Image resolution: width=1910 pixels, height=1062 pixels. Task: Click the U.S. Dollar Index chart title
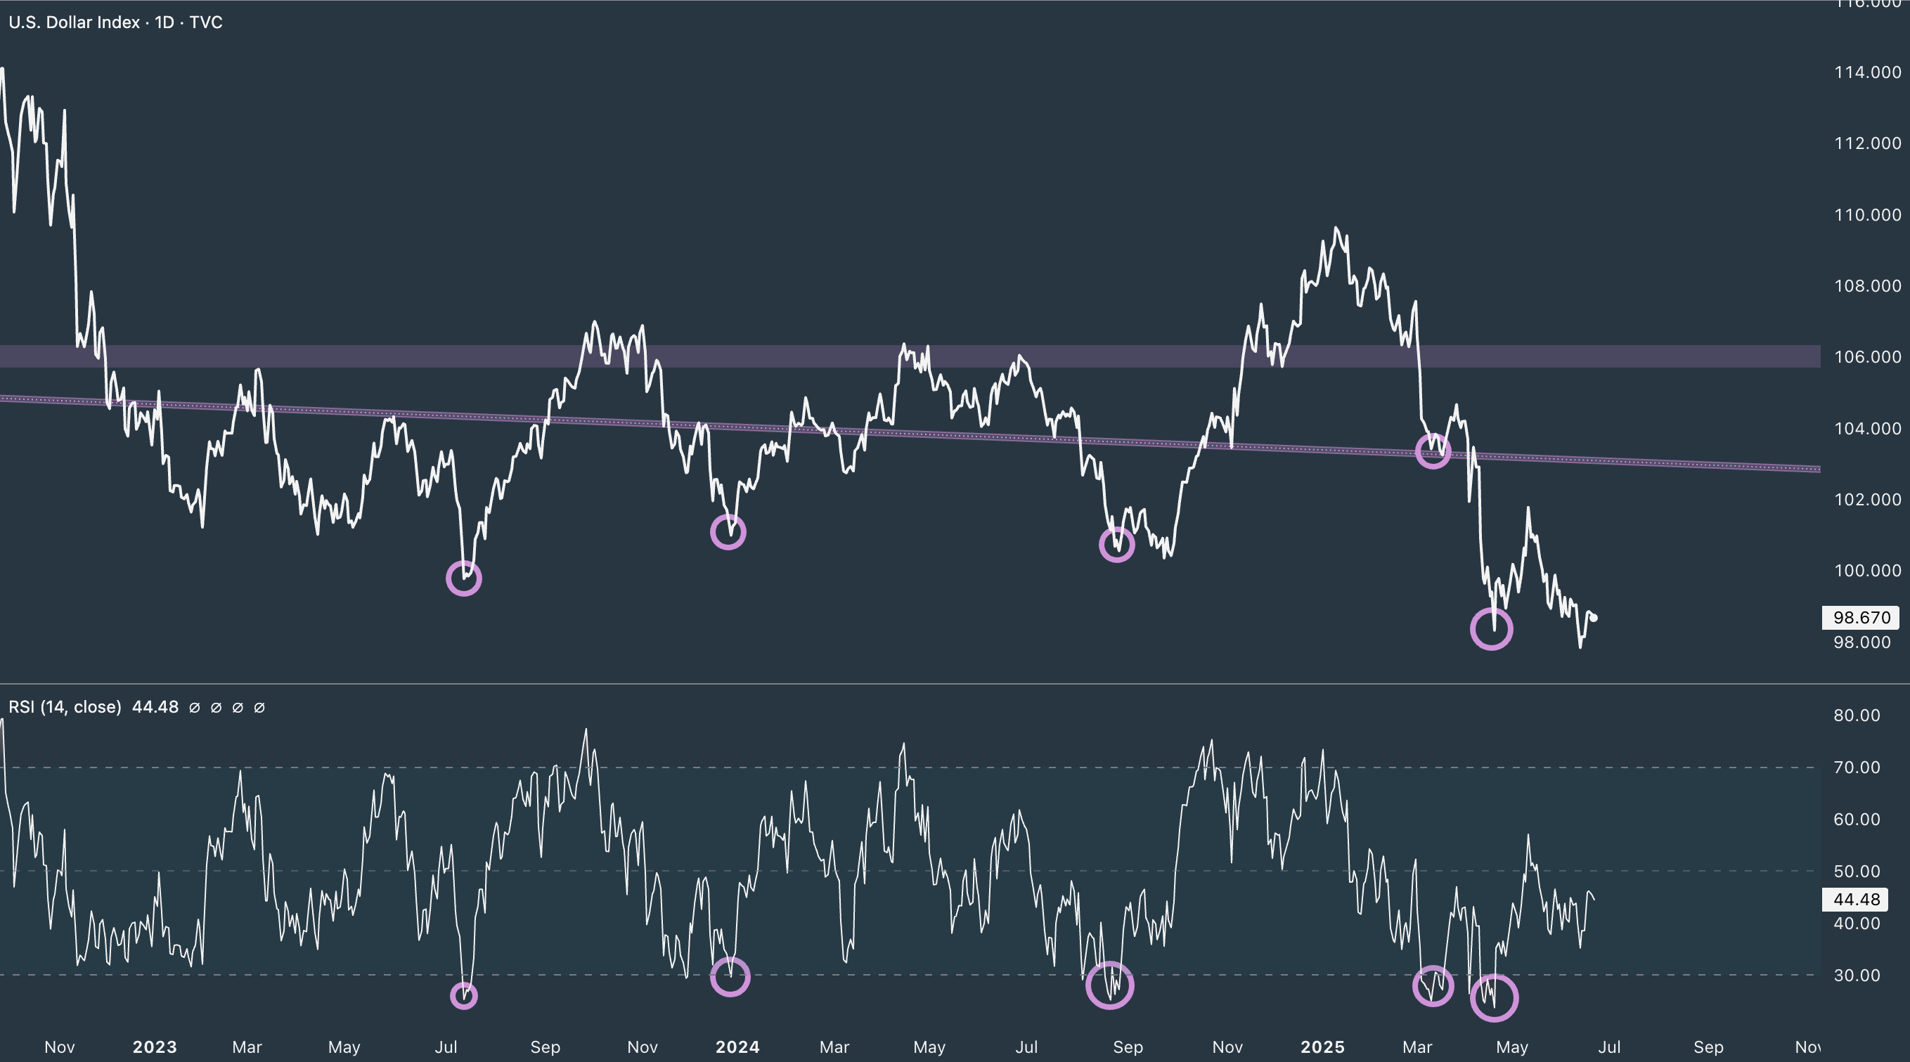pyautogui.click(x=115, y=22)
